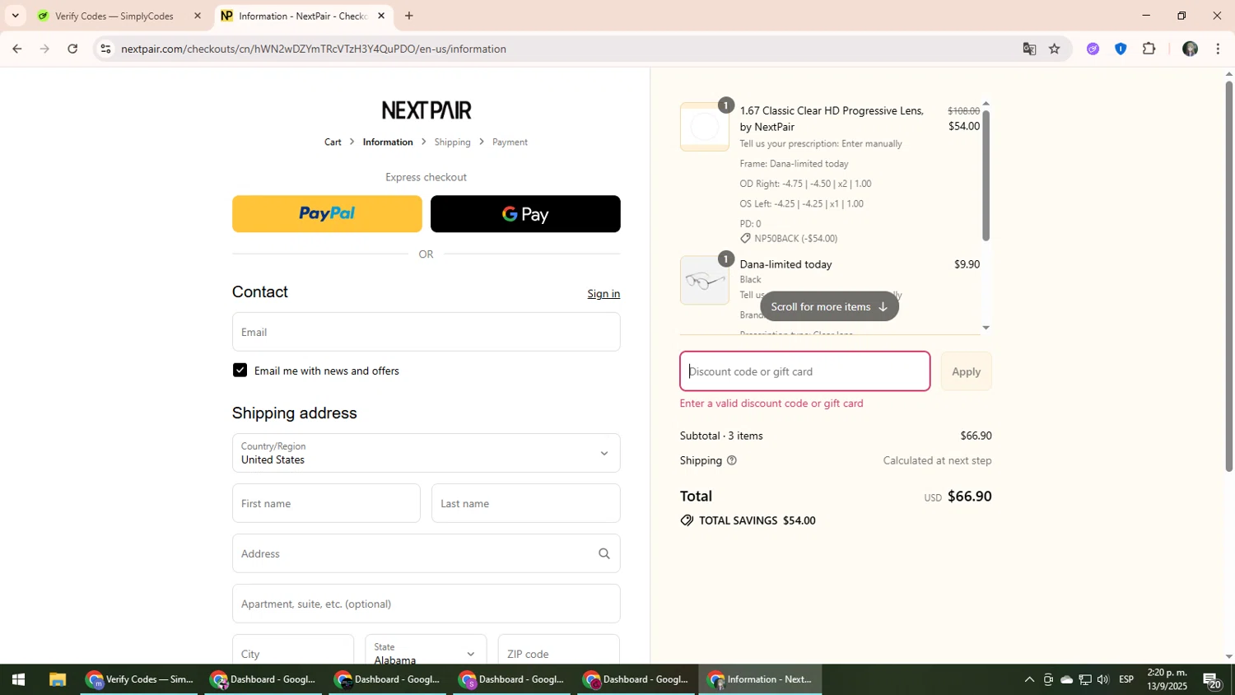1235x695 pixels.
Task: Open the Extensions puzzle icon
Action: [x=1149, y=49]
